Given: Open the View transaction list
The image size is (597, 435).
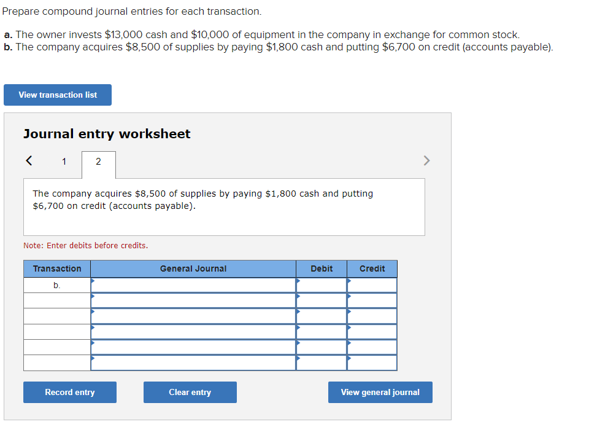Looking at the screenshot, I should [57, 95].
